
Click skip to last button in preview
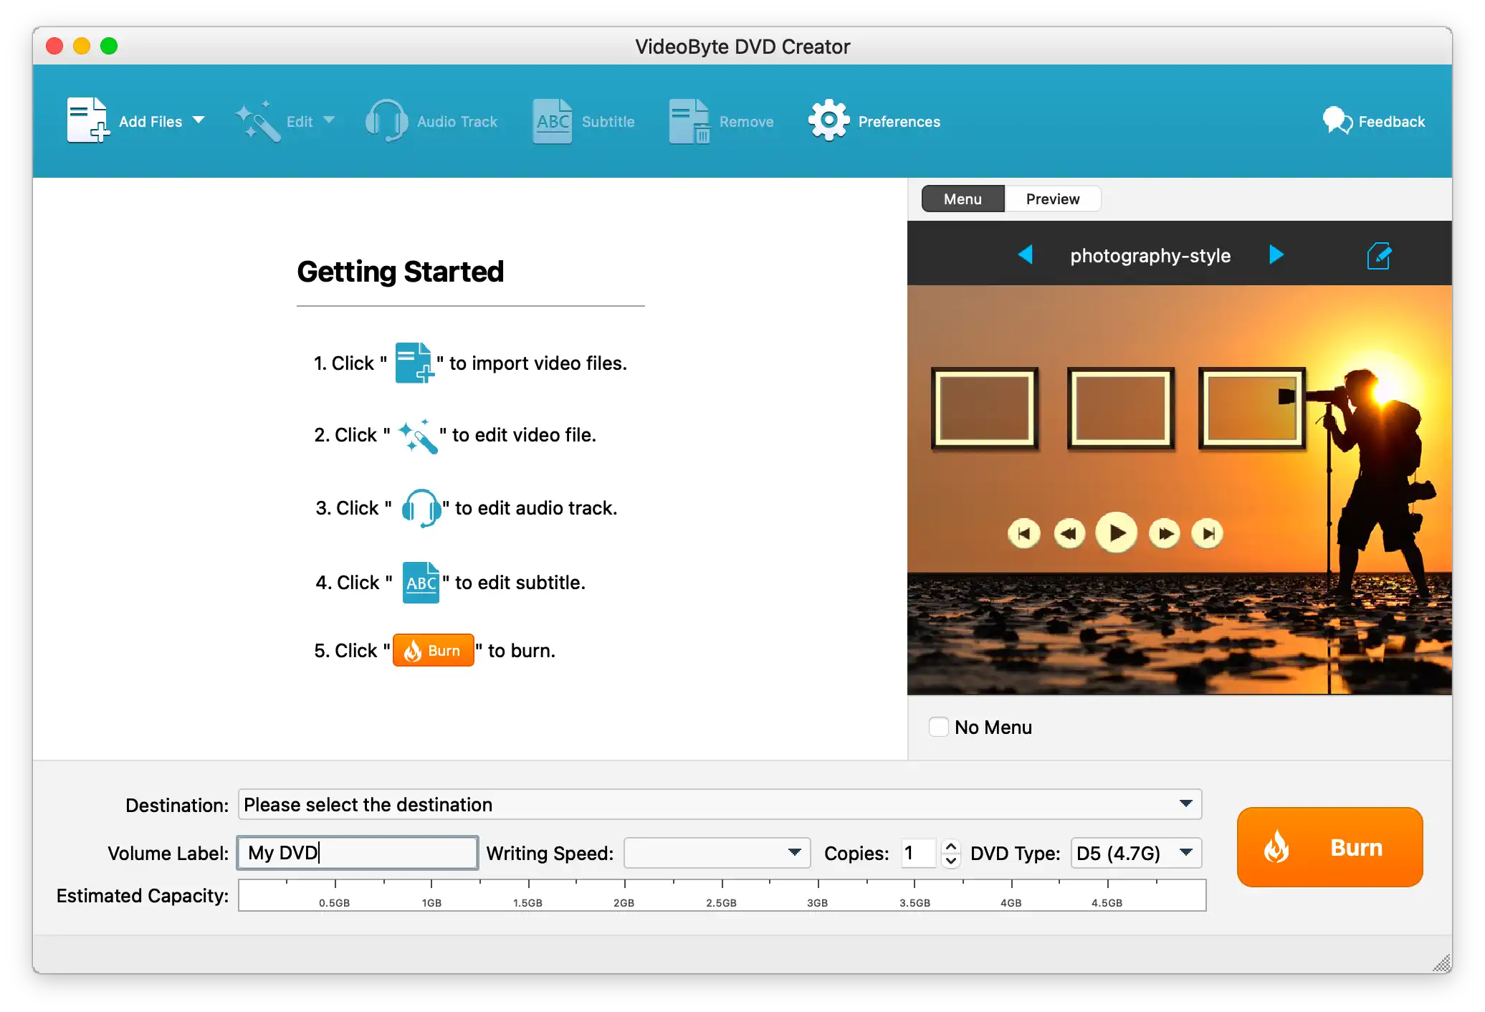pyautogui.click(x=1208, y=533)
